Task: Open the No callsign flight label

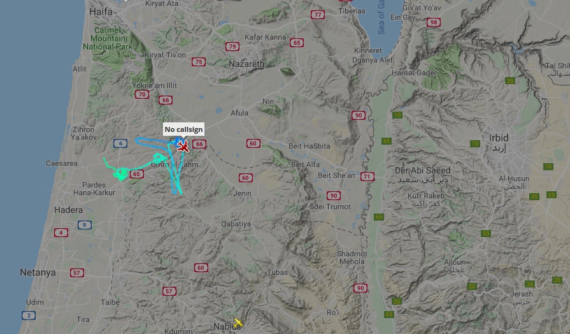Action: click(183, 129)
